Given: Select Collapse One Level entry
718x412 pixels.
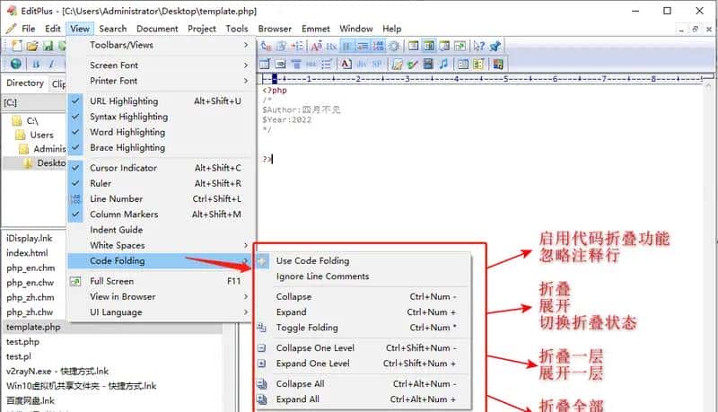Looking at the screenshot, I should 363,348.
